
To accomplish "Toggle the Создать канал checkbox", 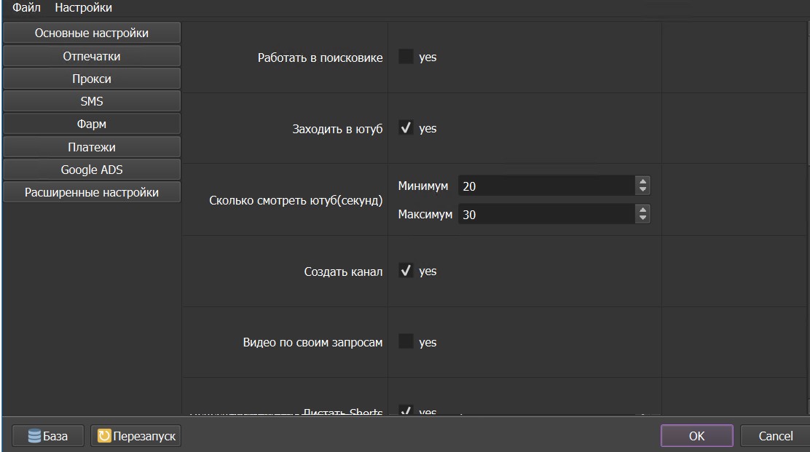I will 406,271.
